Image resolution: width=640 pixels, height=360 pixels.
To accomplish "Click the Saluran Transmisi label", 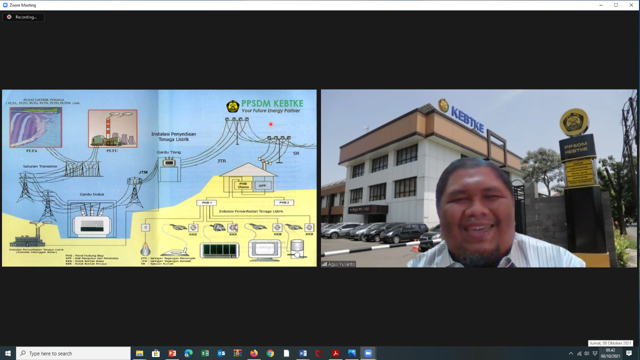I will (x=40, y=166).
